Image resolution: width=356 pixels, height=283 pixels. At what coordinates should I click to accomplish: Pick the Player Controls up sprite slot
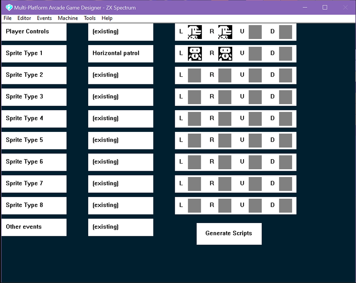[255, 32]
